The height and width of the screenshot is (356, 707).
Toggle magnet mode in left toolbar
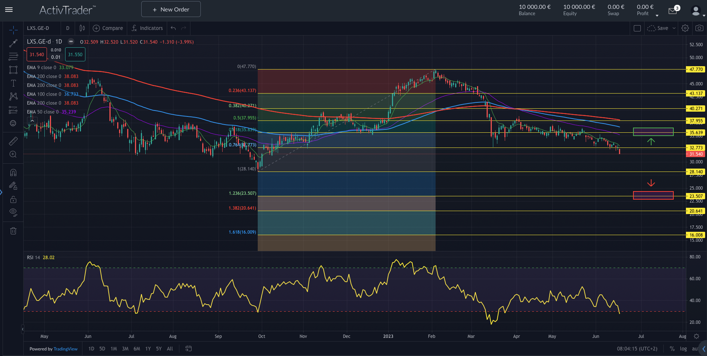pyautogui.click(x=13, y=173)
